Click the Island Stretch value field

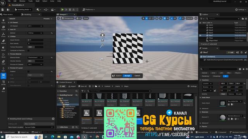click(x=35, y=40)
